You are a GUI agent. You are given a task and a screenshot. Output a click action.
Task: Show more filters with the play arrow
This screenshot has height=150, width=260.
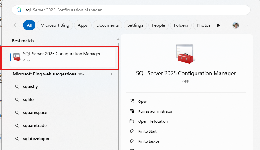[x=218, y=25]
